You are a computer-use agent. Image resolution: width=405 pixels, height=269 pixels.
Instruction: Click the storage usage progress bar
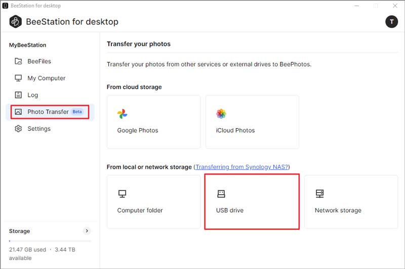pos(50,241)
